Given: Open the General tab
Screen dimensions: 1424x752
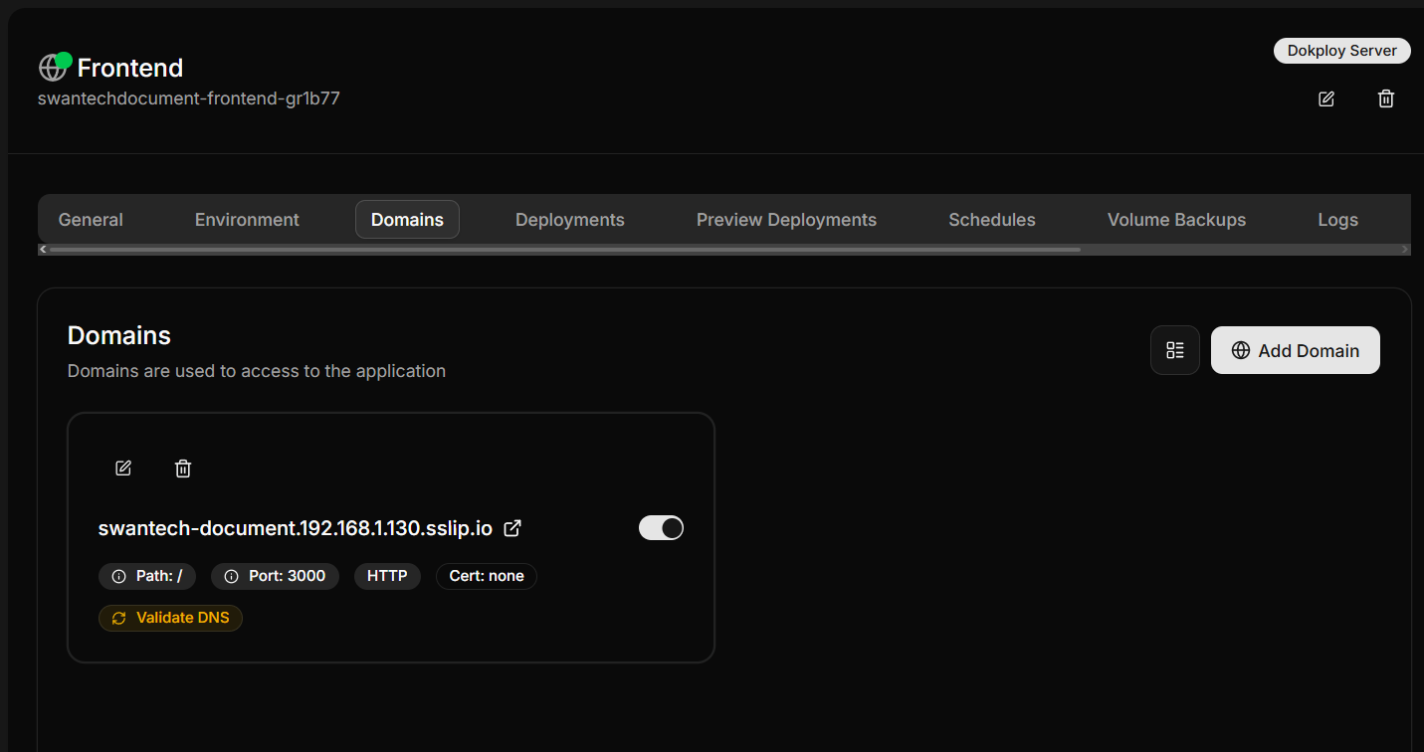Looking at the screenshot, I should coord(91,220).
